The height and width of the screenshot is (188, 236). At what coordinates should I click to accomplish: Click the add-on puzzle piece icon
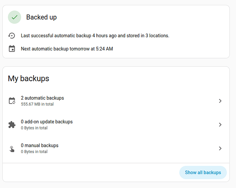tap(12, 124)
